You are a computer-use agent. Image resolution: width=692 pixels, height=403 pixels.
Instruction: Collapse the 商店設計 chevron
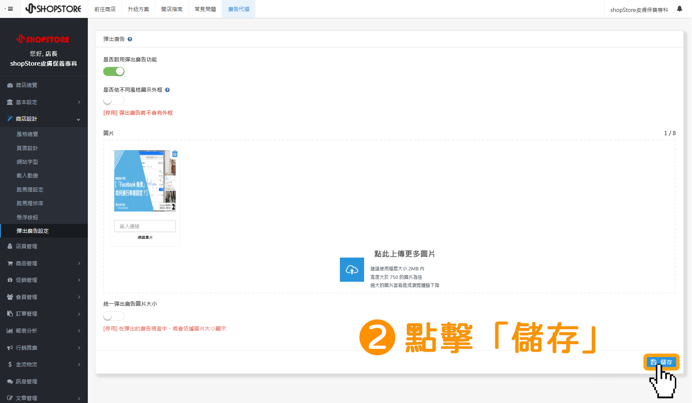[78, 119]
